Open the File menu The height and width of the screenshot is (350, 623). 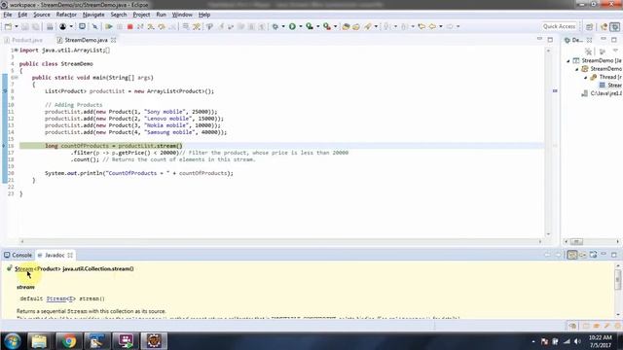(x=8, y=15)
